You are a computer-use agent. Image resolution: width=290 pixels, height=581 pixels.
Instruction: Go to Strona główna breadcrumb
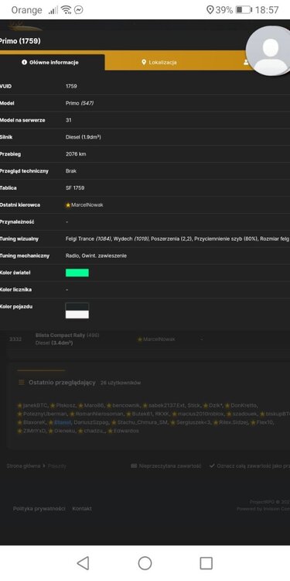click(x=23, y=466)
